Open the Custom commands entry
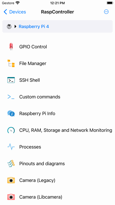The image size is (115, 205). (58, 97)
